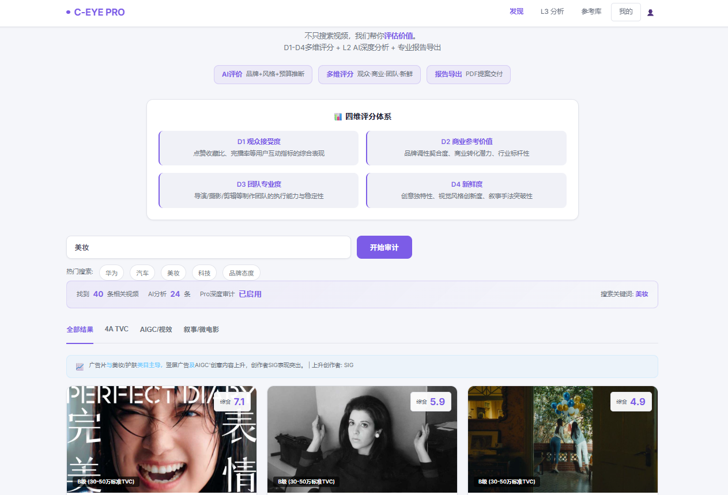Viewport: 728px width, 495px height.
Task: Choose the 汽车 hot search tag
Action: (x=142, y=273)
